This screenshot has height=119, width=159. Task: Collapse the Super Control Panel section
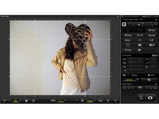(123, 20)
